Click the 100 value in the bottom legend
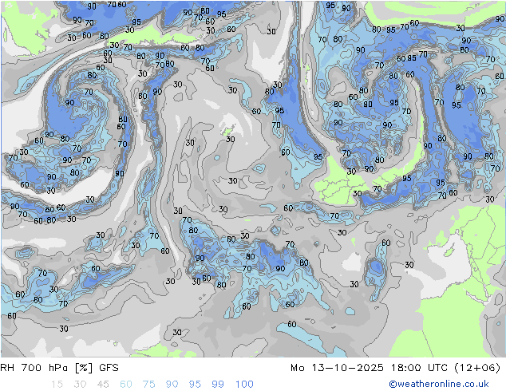The image size is (506, 391). click(x=244, y=385)
